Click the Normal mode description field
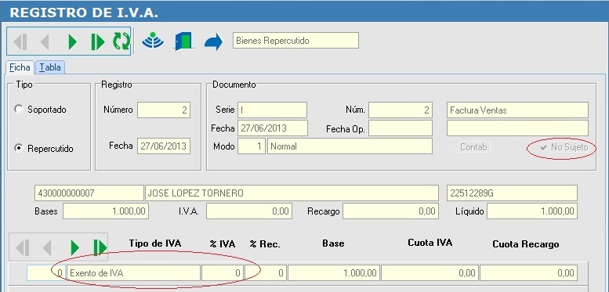The width and height of the screenshot is (609, 292). [350, 146]
